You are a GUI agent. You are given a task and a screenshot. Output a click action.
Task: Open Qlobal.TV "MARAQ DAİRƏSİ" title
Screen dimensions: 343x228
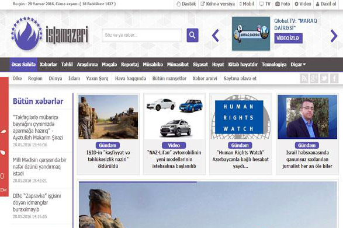coord(296,24)
